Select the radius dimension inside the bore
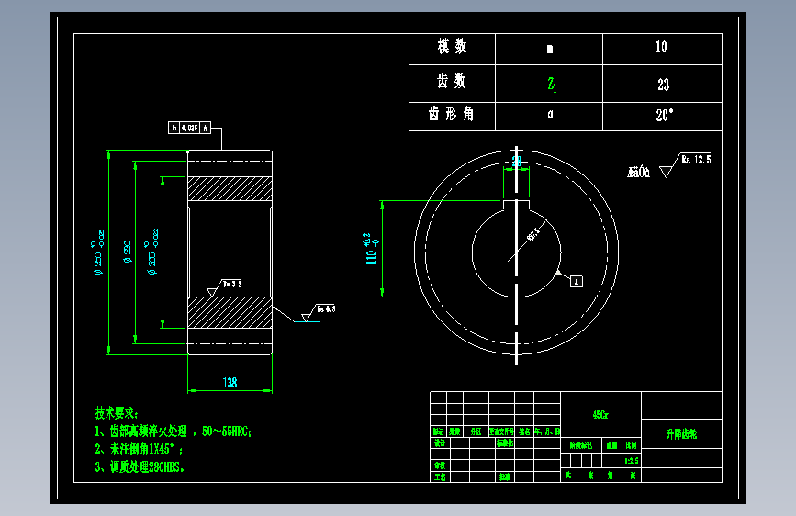The height and width of the screenshot is (516, 796). click(x=533, y=235)
